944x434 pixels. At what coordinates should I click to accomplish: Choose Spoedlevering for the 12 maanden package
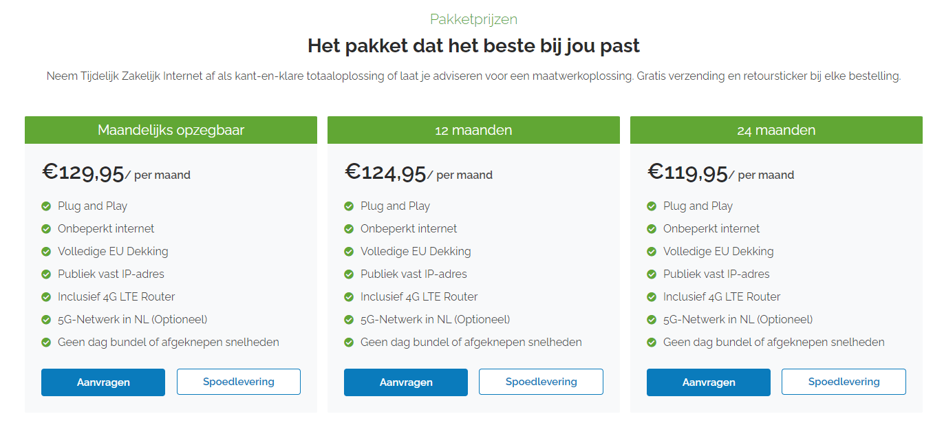click(x=541, y=382)
